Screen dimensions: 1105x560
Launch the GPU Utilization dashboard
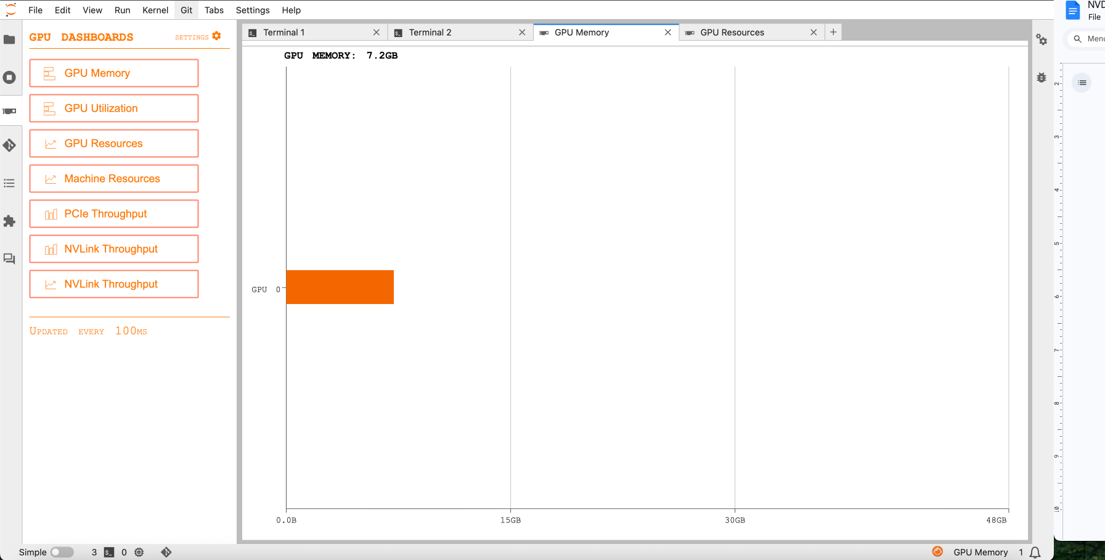point(113,108)
